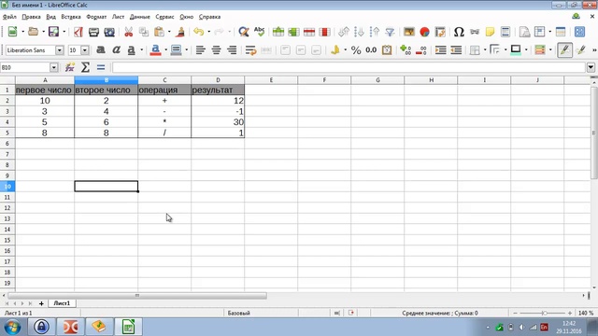This screenshot has width=598, height=336.
Task: Open the Файл menu
Action: (9, 17)
